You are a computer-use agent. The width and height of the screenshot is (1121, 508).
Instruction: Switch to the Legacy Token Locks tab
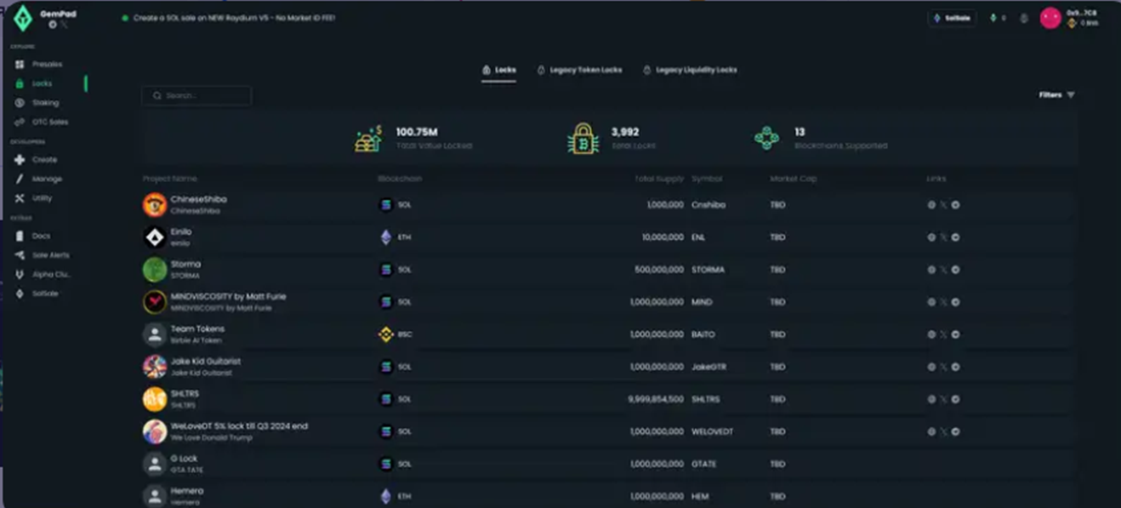(579, 70)
